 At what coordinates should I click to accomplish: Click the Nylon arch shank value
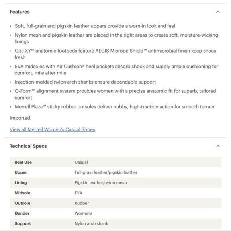[91, 224]
